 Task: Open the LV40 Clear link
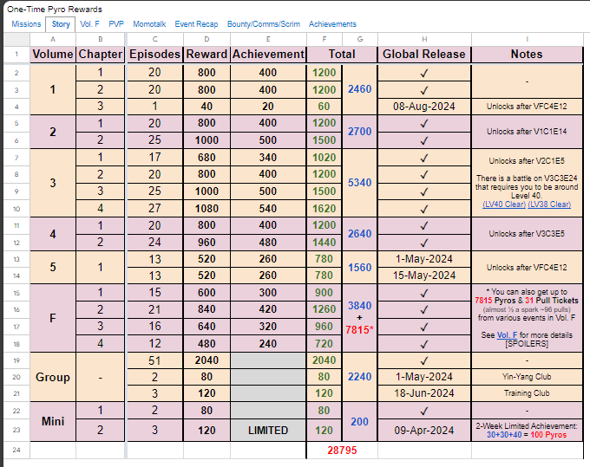click(503, 204)
